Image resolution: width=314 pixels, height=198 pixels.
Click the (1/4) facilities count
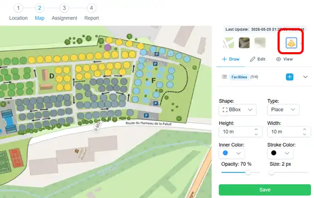254,77
